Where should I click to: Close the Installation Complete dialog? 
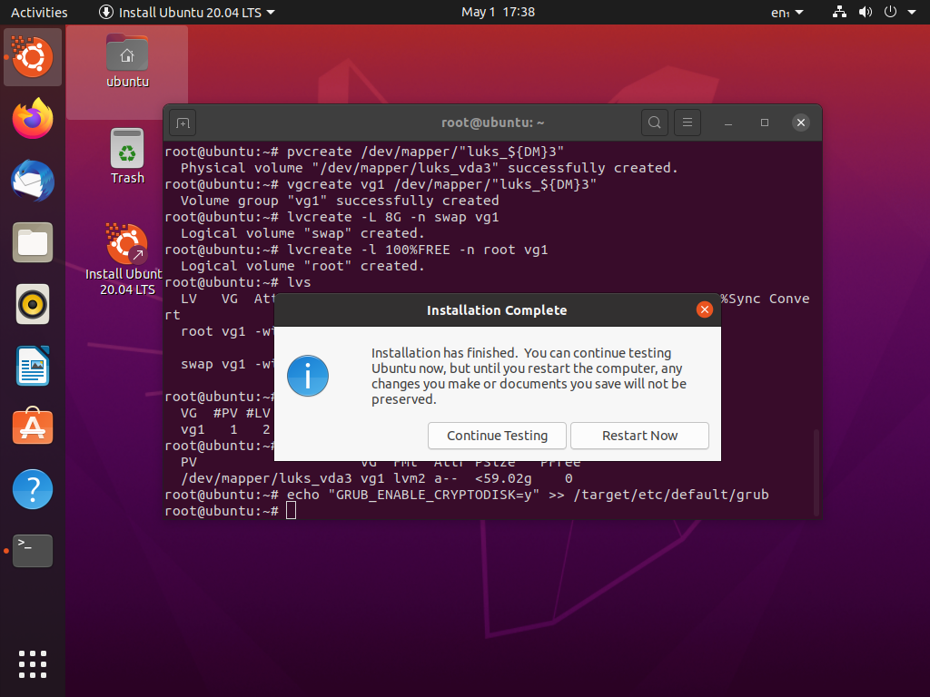point(705,309)
